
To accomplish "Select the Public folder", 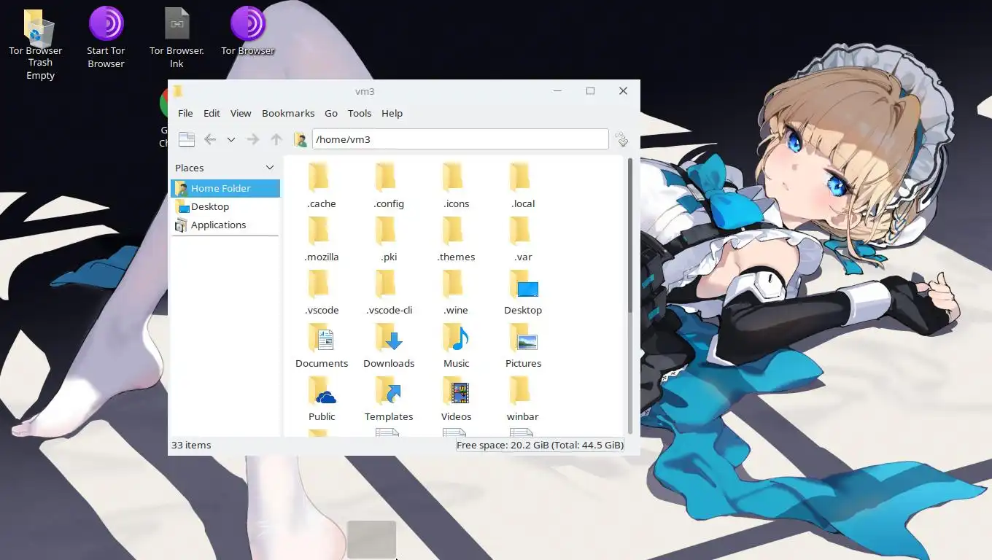I will tap(322, 399).
